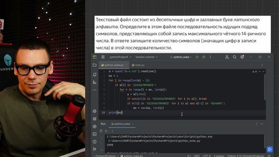Show more tool windows via sidebar ellipsis

(x=95, y=90)
